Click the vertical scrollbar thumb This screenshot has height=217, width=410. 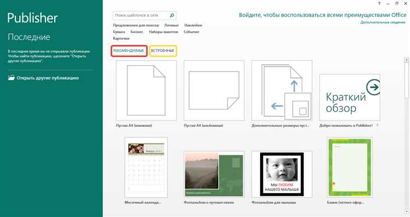406,80
